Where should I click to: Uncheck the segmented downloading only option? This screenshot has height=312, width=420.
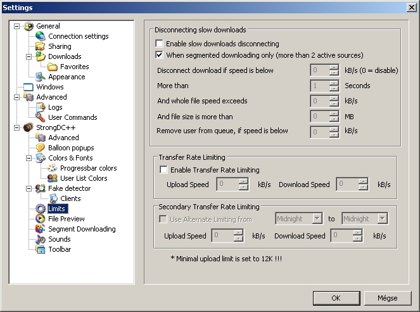tap(160, 55)
